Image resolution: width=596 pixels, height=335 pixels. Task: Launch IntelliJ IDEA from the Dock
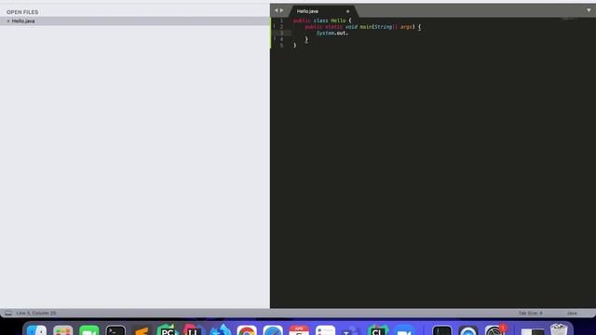(x=193, y=330)
